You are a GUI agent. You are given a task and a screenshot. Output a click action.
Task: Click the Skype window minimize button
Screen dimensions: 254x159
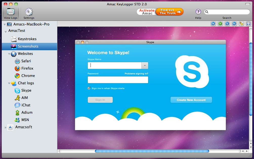pos(82,42)
